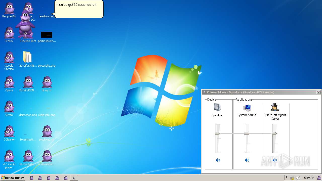322x181 pixels.
Task: Click the Bonzi icon next to Start button
Action: (31, 178)
